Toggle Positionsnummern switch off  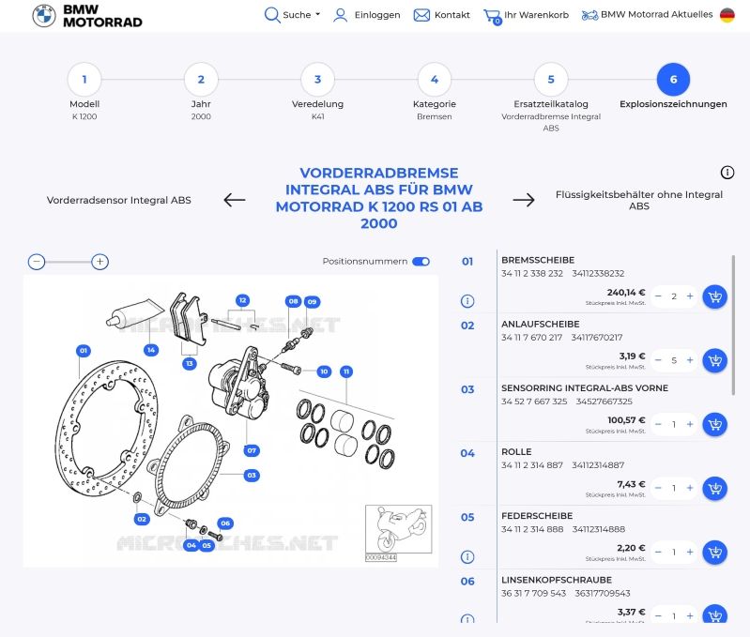point(421,262)
